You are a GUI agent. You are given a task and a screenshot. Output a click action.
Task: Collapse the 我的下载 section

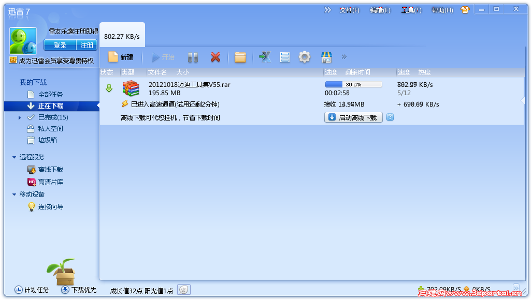[33, 82]
